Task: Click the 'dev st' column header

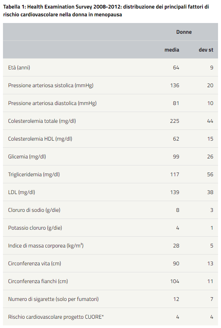Action: tap(206, 50)
